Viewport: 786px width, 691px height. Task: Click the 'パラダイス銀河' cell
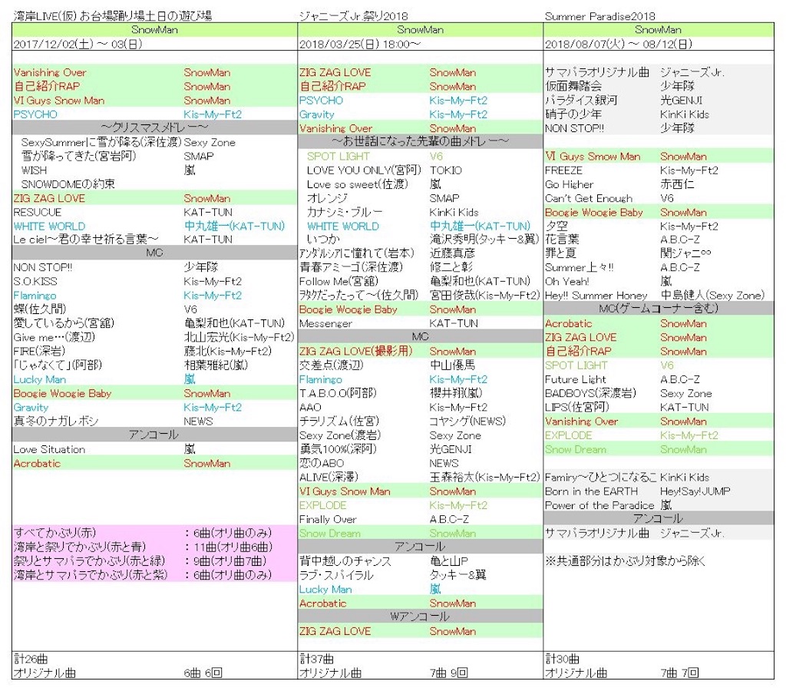581,101
